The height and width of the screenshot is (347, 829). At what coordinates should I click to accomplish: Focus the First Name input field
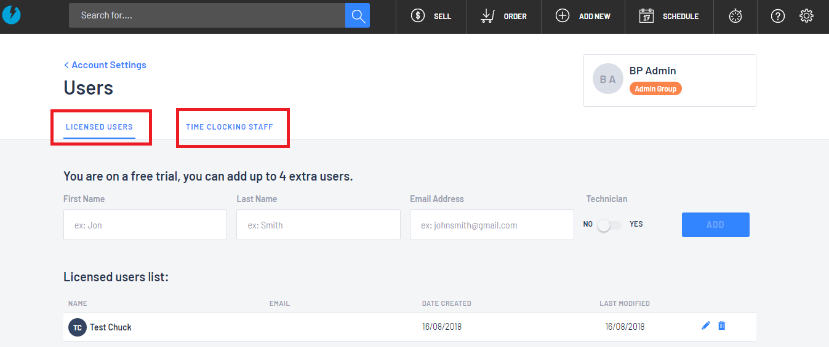coord(145,225)
